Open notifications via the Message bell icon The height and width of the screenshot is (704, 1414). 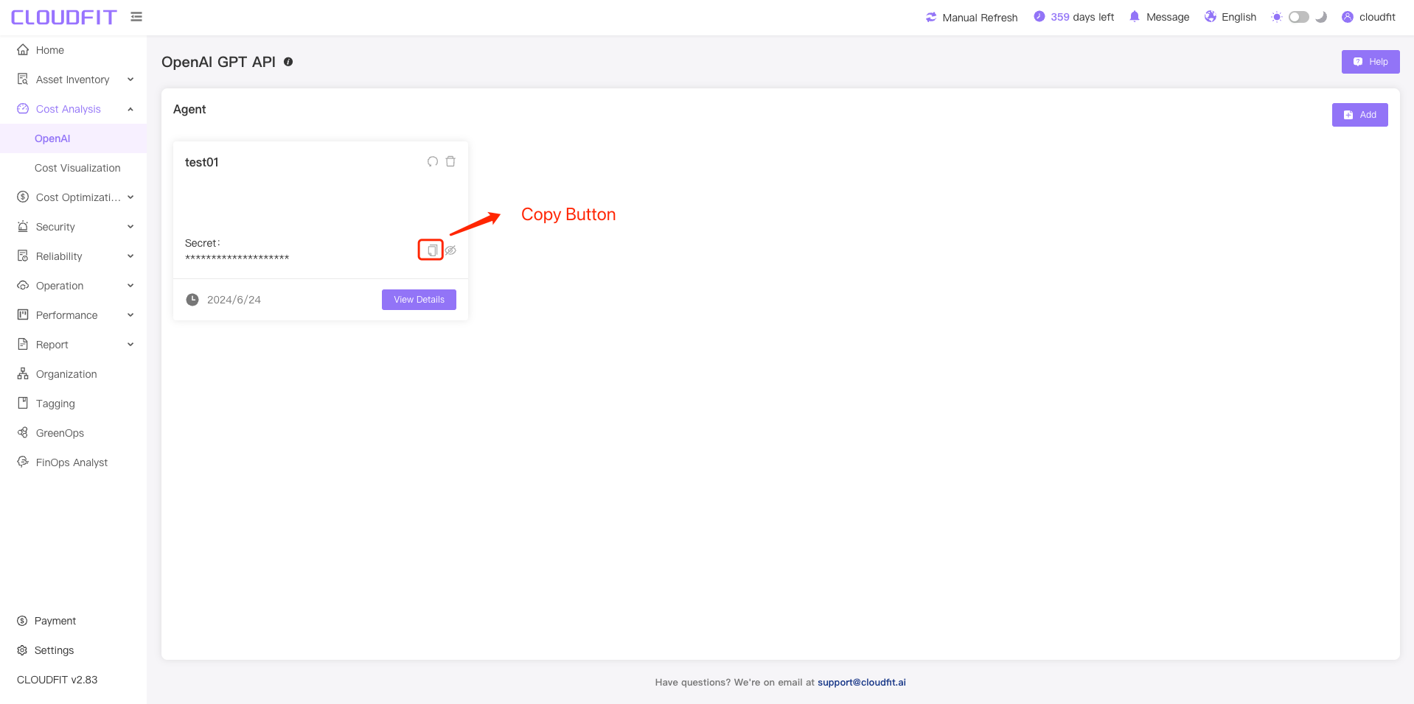click(1135, 16)
